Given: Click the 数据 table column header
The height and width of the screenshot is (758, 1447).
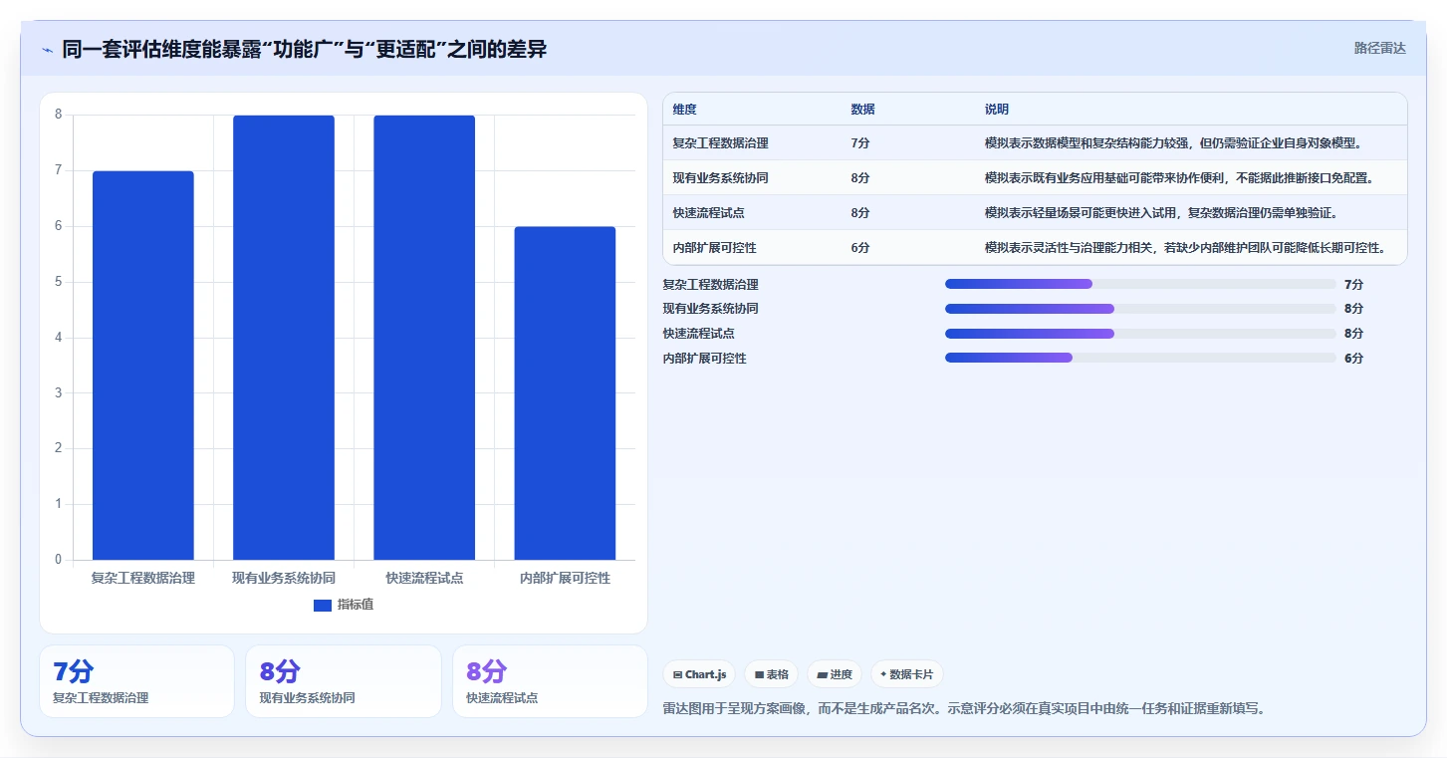Looking at the screenshot, I should [863, 110].
